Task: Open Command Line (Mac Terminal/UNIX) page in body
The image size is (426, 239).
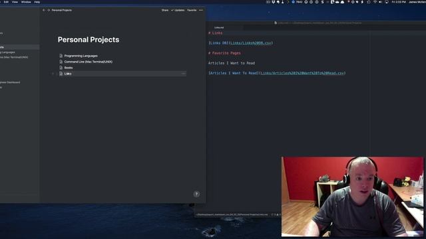Action: click(89, 62)
